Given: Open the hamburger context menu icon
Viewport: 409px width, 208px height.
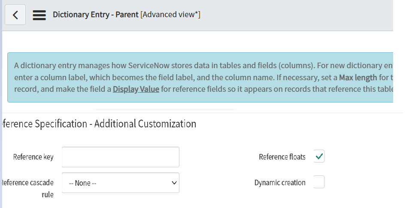Looking at the screenshot, I should tap(39, 15).
